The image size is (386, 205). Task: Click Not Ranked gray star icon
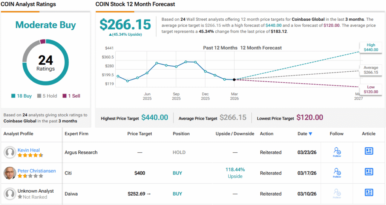click(x=20, y=197)
